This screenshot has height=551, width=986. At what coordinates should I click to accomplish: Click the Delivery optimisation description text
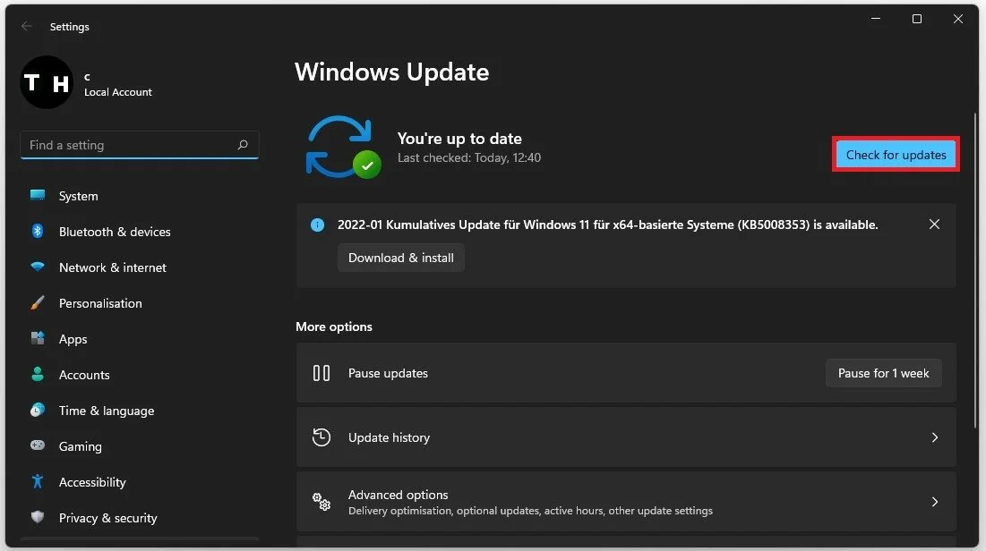pyautogui.click(x=530, y=511)
